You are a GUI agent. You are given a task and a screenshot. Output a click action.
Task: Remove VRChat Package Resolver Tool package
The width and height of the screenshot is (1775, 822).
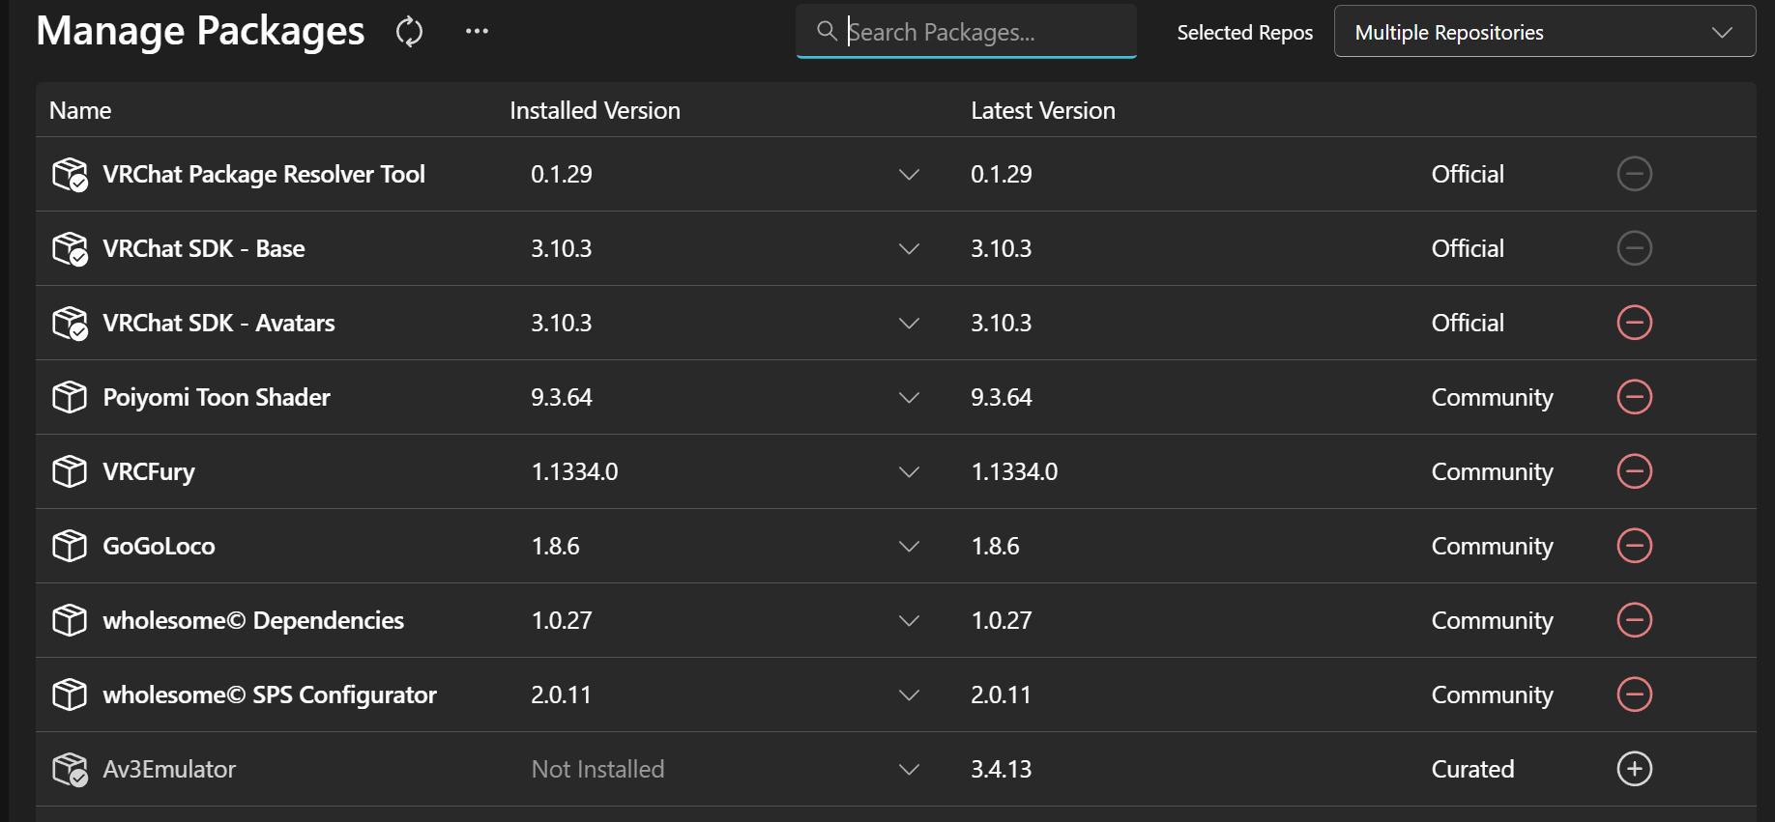[x=1634, y=174]
